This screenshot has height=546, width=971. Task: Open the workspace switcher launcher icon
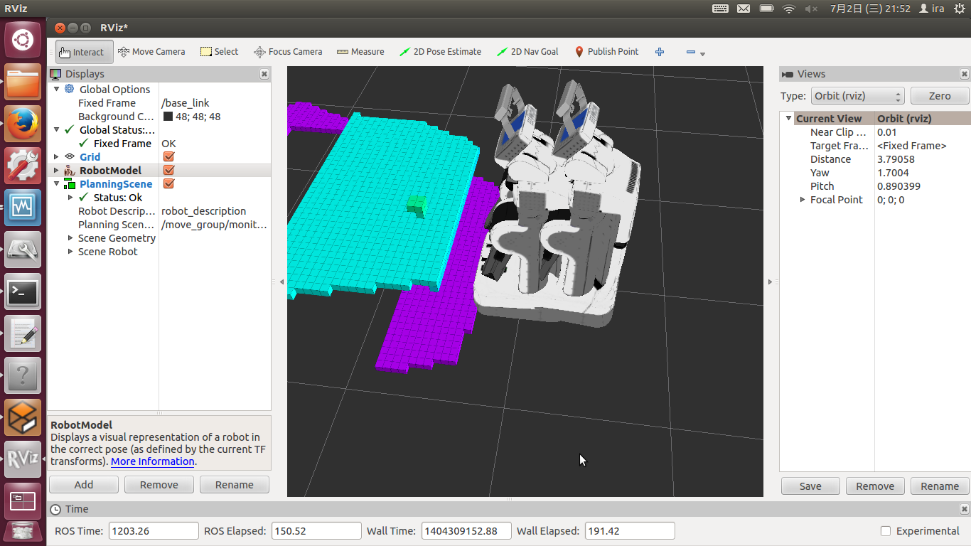coord(23,501)
